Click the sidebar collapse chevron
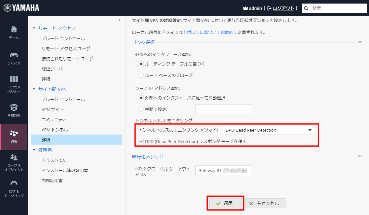The width and height of the screenshot is (369, 215). click(x=119, y=20)
